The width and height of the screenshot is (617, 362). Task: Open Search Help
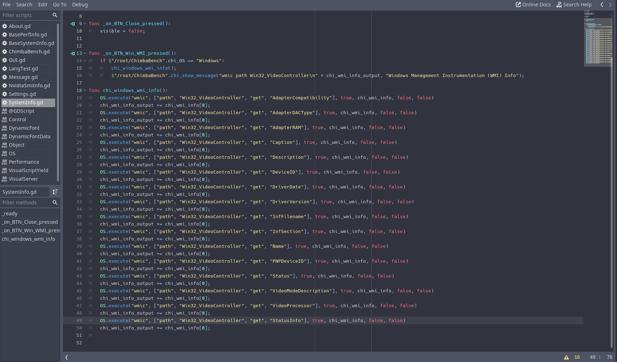click(x=574, y=5)
